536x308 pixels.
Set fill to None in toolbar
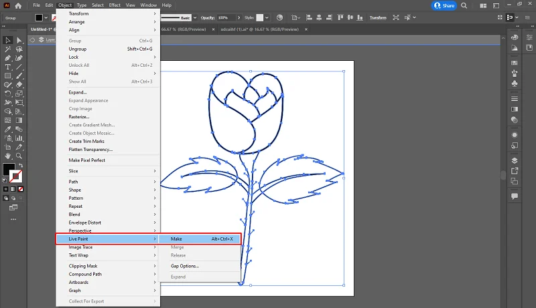click(x=21, y=189)
